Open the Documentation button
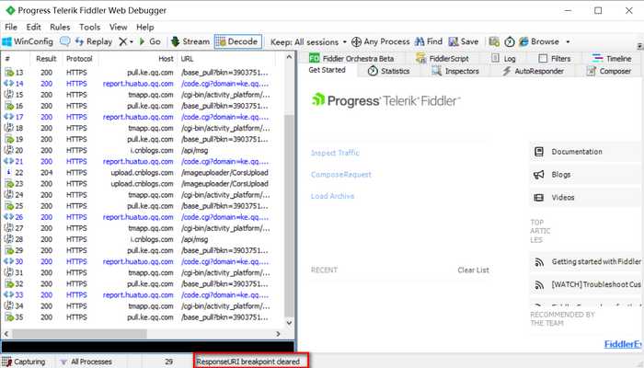 tap(585, 152)
